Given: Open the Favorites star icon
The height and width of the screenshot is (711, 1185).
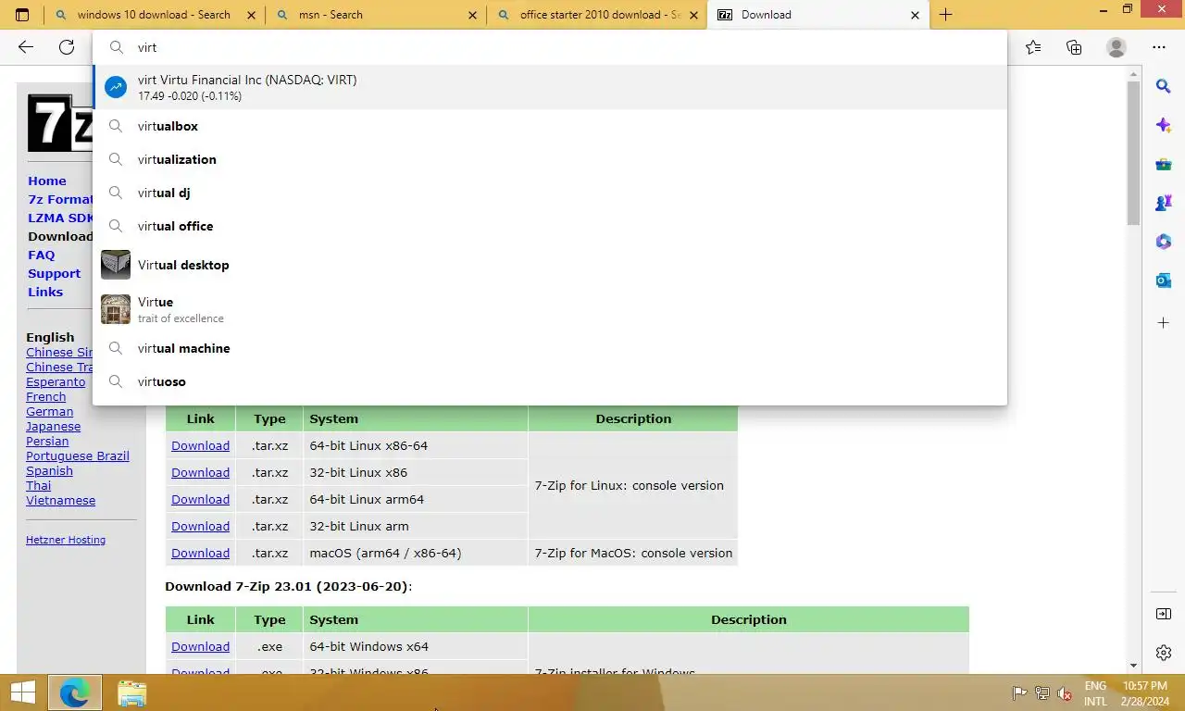Looking at the screenshot, I should point(1033,47).
